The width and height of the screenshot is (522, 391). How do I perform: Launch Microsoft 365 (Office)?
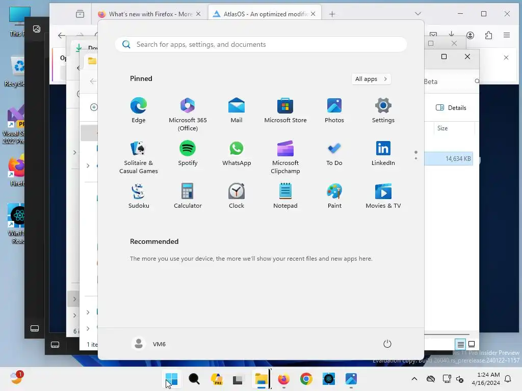pos(188,114)
